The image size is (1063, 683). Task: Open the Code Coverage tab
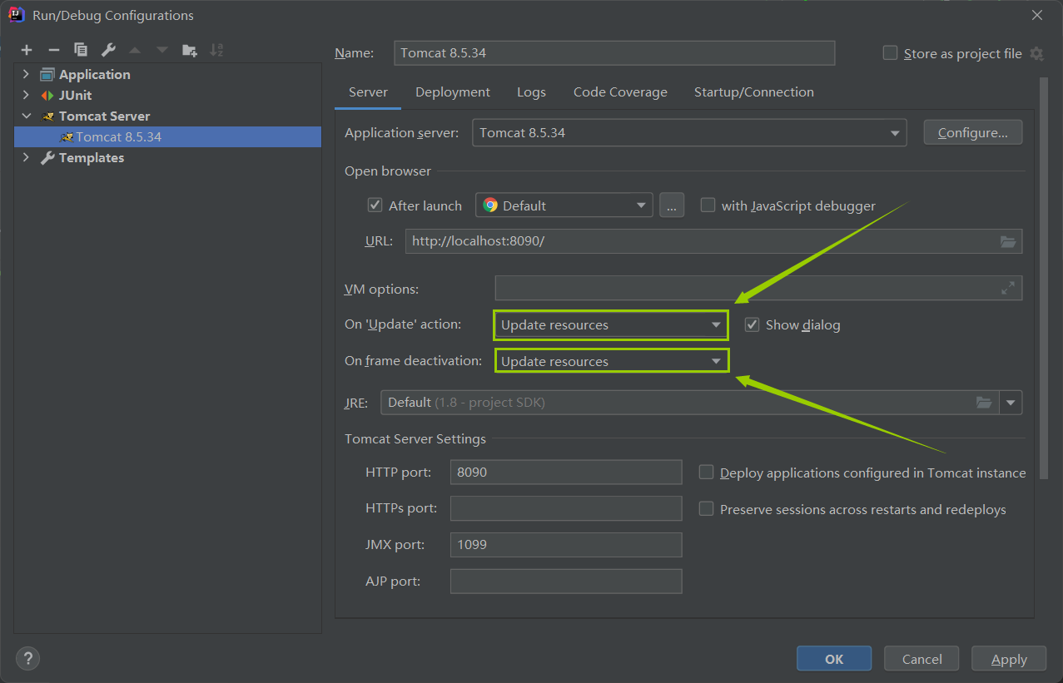620,92
